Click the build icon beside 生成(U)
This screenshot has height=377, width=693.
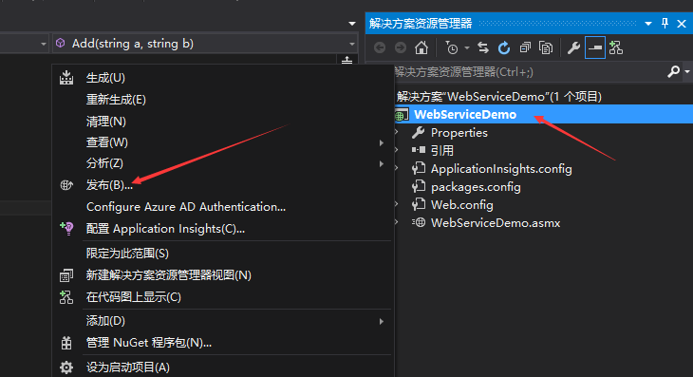click(66, 77)
